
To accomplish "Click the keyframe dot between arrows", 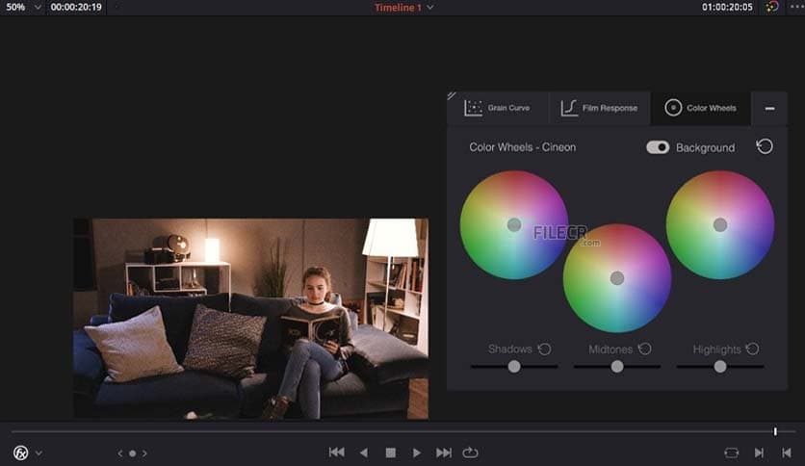I will (133, 453).
